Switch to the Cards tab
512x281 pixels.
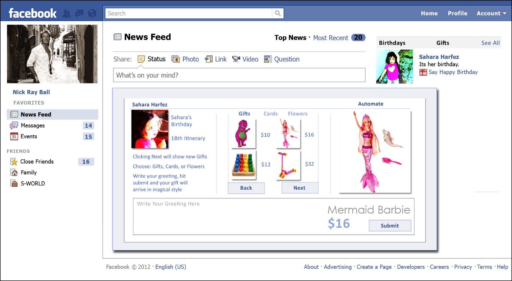270,114
